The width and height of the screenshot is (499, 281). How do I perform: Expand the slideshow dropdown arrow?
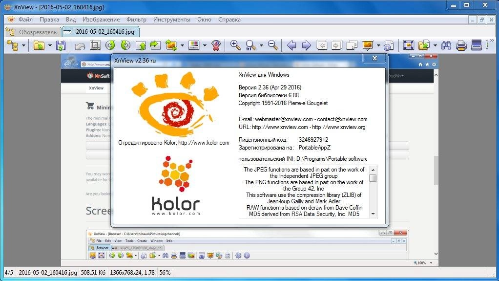(x=378, y=45)
